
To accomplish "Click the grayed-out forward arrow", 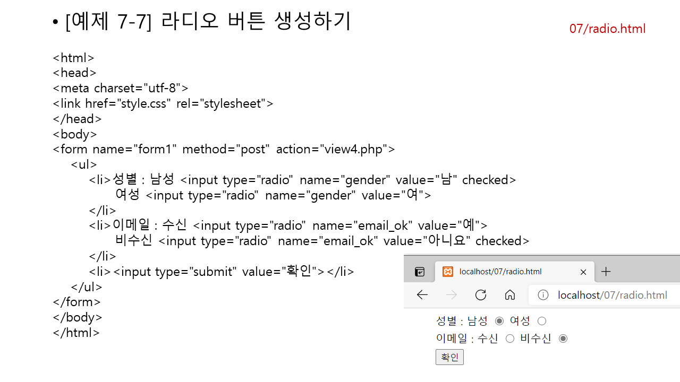I will pos(452,295).
